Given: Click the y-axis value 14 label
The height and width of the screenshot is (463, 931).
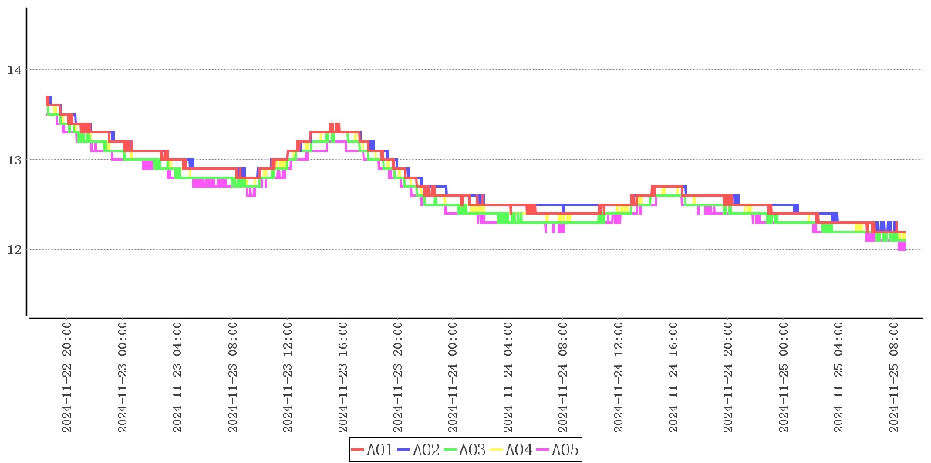Looking at the screenshot, I should click(x=13, y=70).
